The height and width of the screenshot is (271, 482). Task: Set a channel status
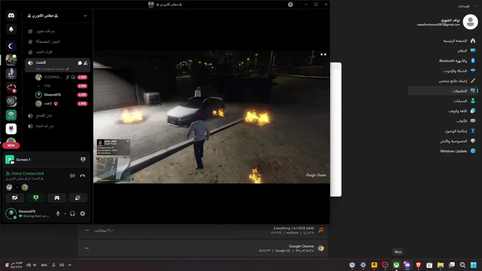pyautogui.click(x=52, y=69)
